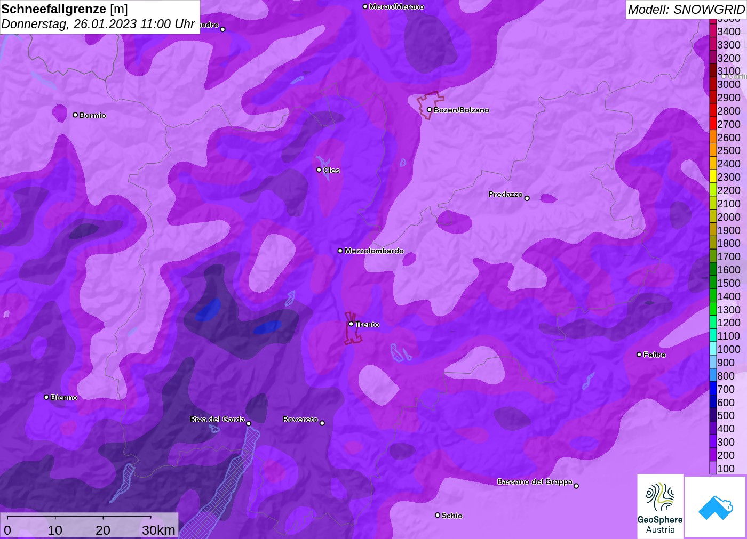The image size is (747, 539).
Task: Click the legend swatch beside 500
Action: 713,415
